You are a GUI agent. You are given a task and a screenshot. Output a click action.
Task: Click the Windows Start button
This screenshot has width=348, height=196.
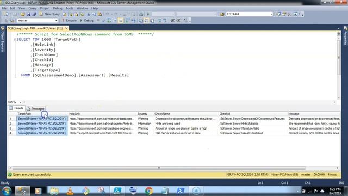point(7,191)
